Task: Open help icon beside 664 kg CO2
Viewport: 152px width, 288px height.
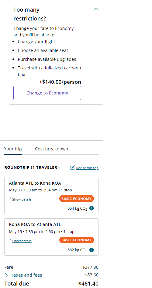Action: (92, 208)
